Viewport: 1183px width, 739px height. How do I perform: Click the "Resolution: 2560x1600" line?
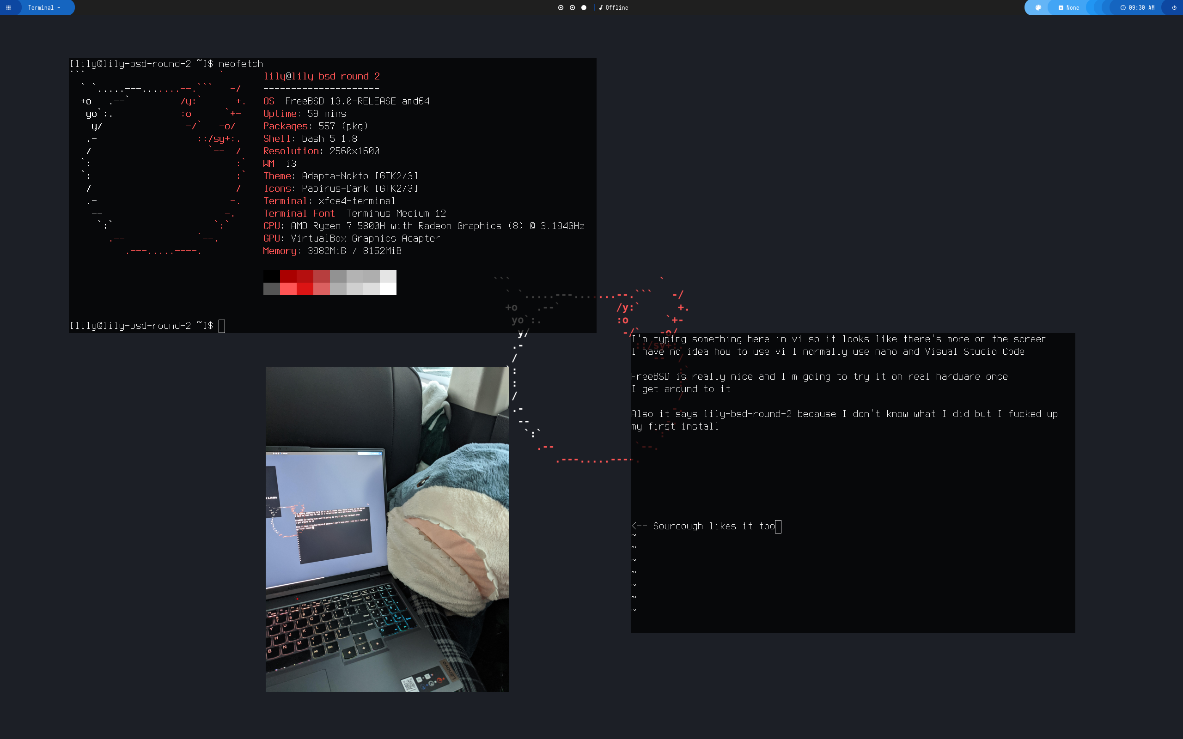[x=321, y=151]
